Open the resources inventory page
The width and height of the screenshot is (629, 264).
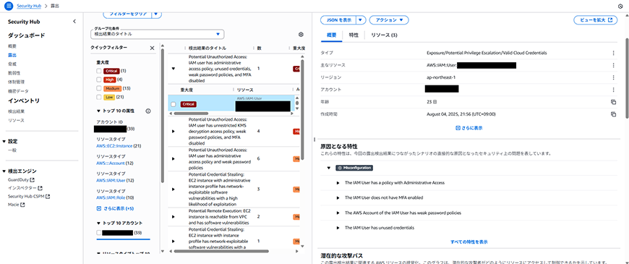(16, 120)
